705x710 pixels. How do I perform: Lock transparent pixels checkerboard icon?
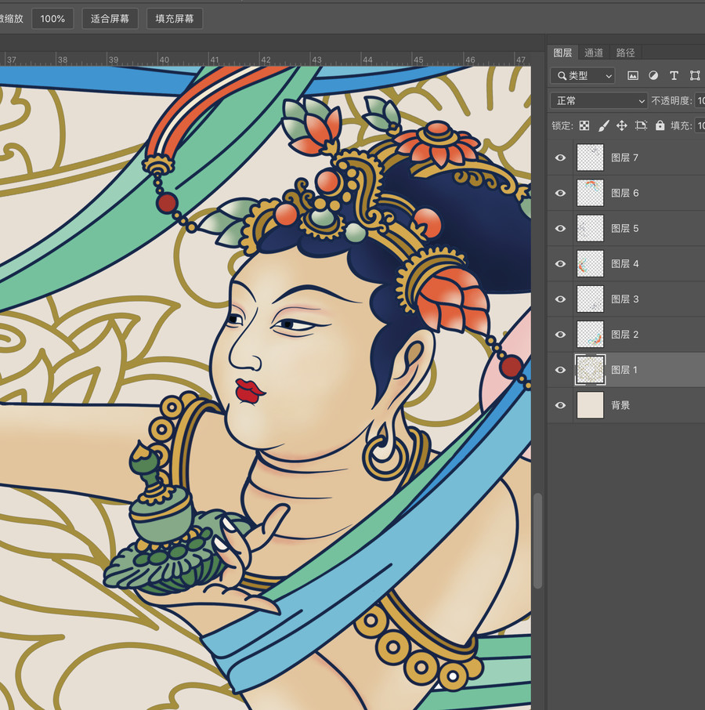tap(584, 125)
